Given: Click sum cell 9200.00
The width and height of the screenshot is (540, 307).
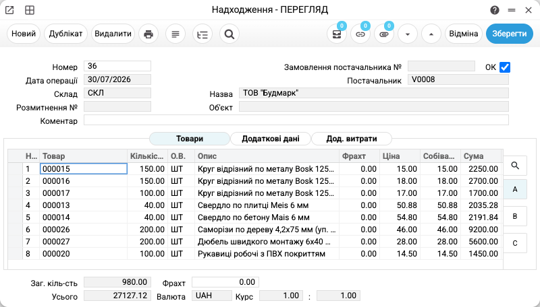Looking at the screenshot, I should [x=481, y=230].
